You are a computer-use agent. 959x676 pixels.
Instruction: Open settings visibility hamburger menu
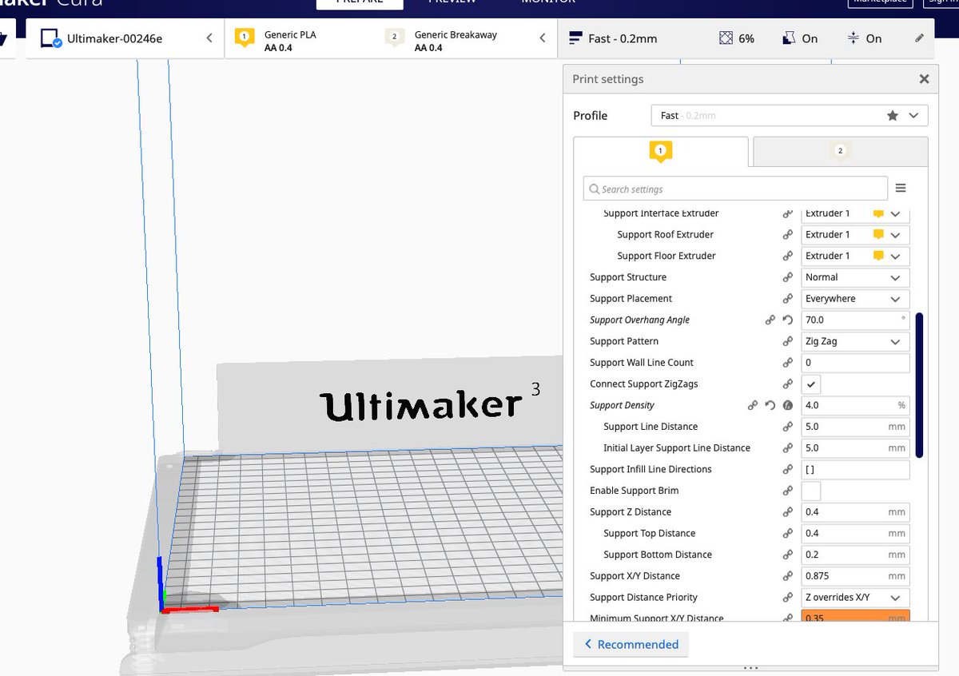click(901, 189)
